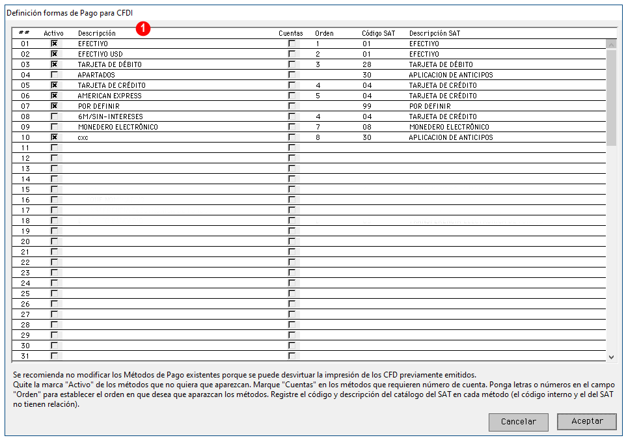Confirm with the Aceptar button
626x440 pixels.
[x=587, y=421]
